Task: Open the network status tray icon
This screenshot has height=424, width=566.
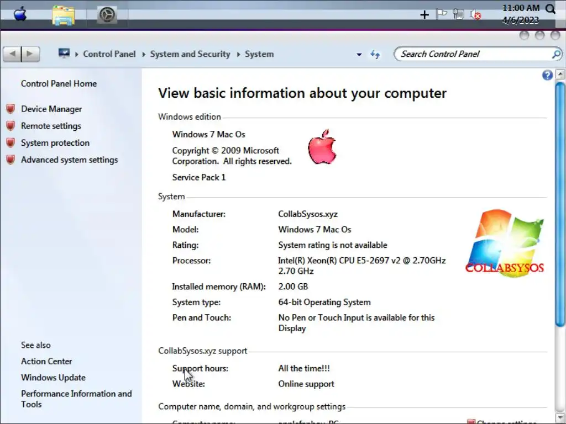Action: coord(458,14)
